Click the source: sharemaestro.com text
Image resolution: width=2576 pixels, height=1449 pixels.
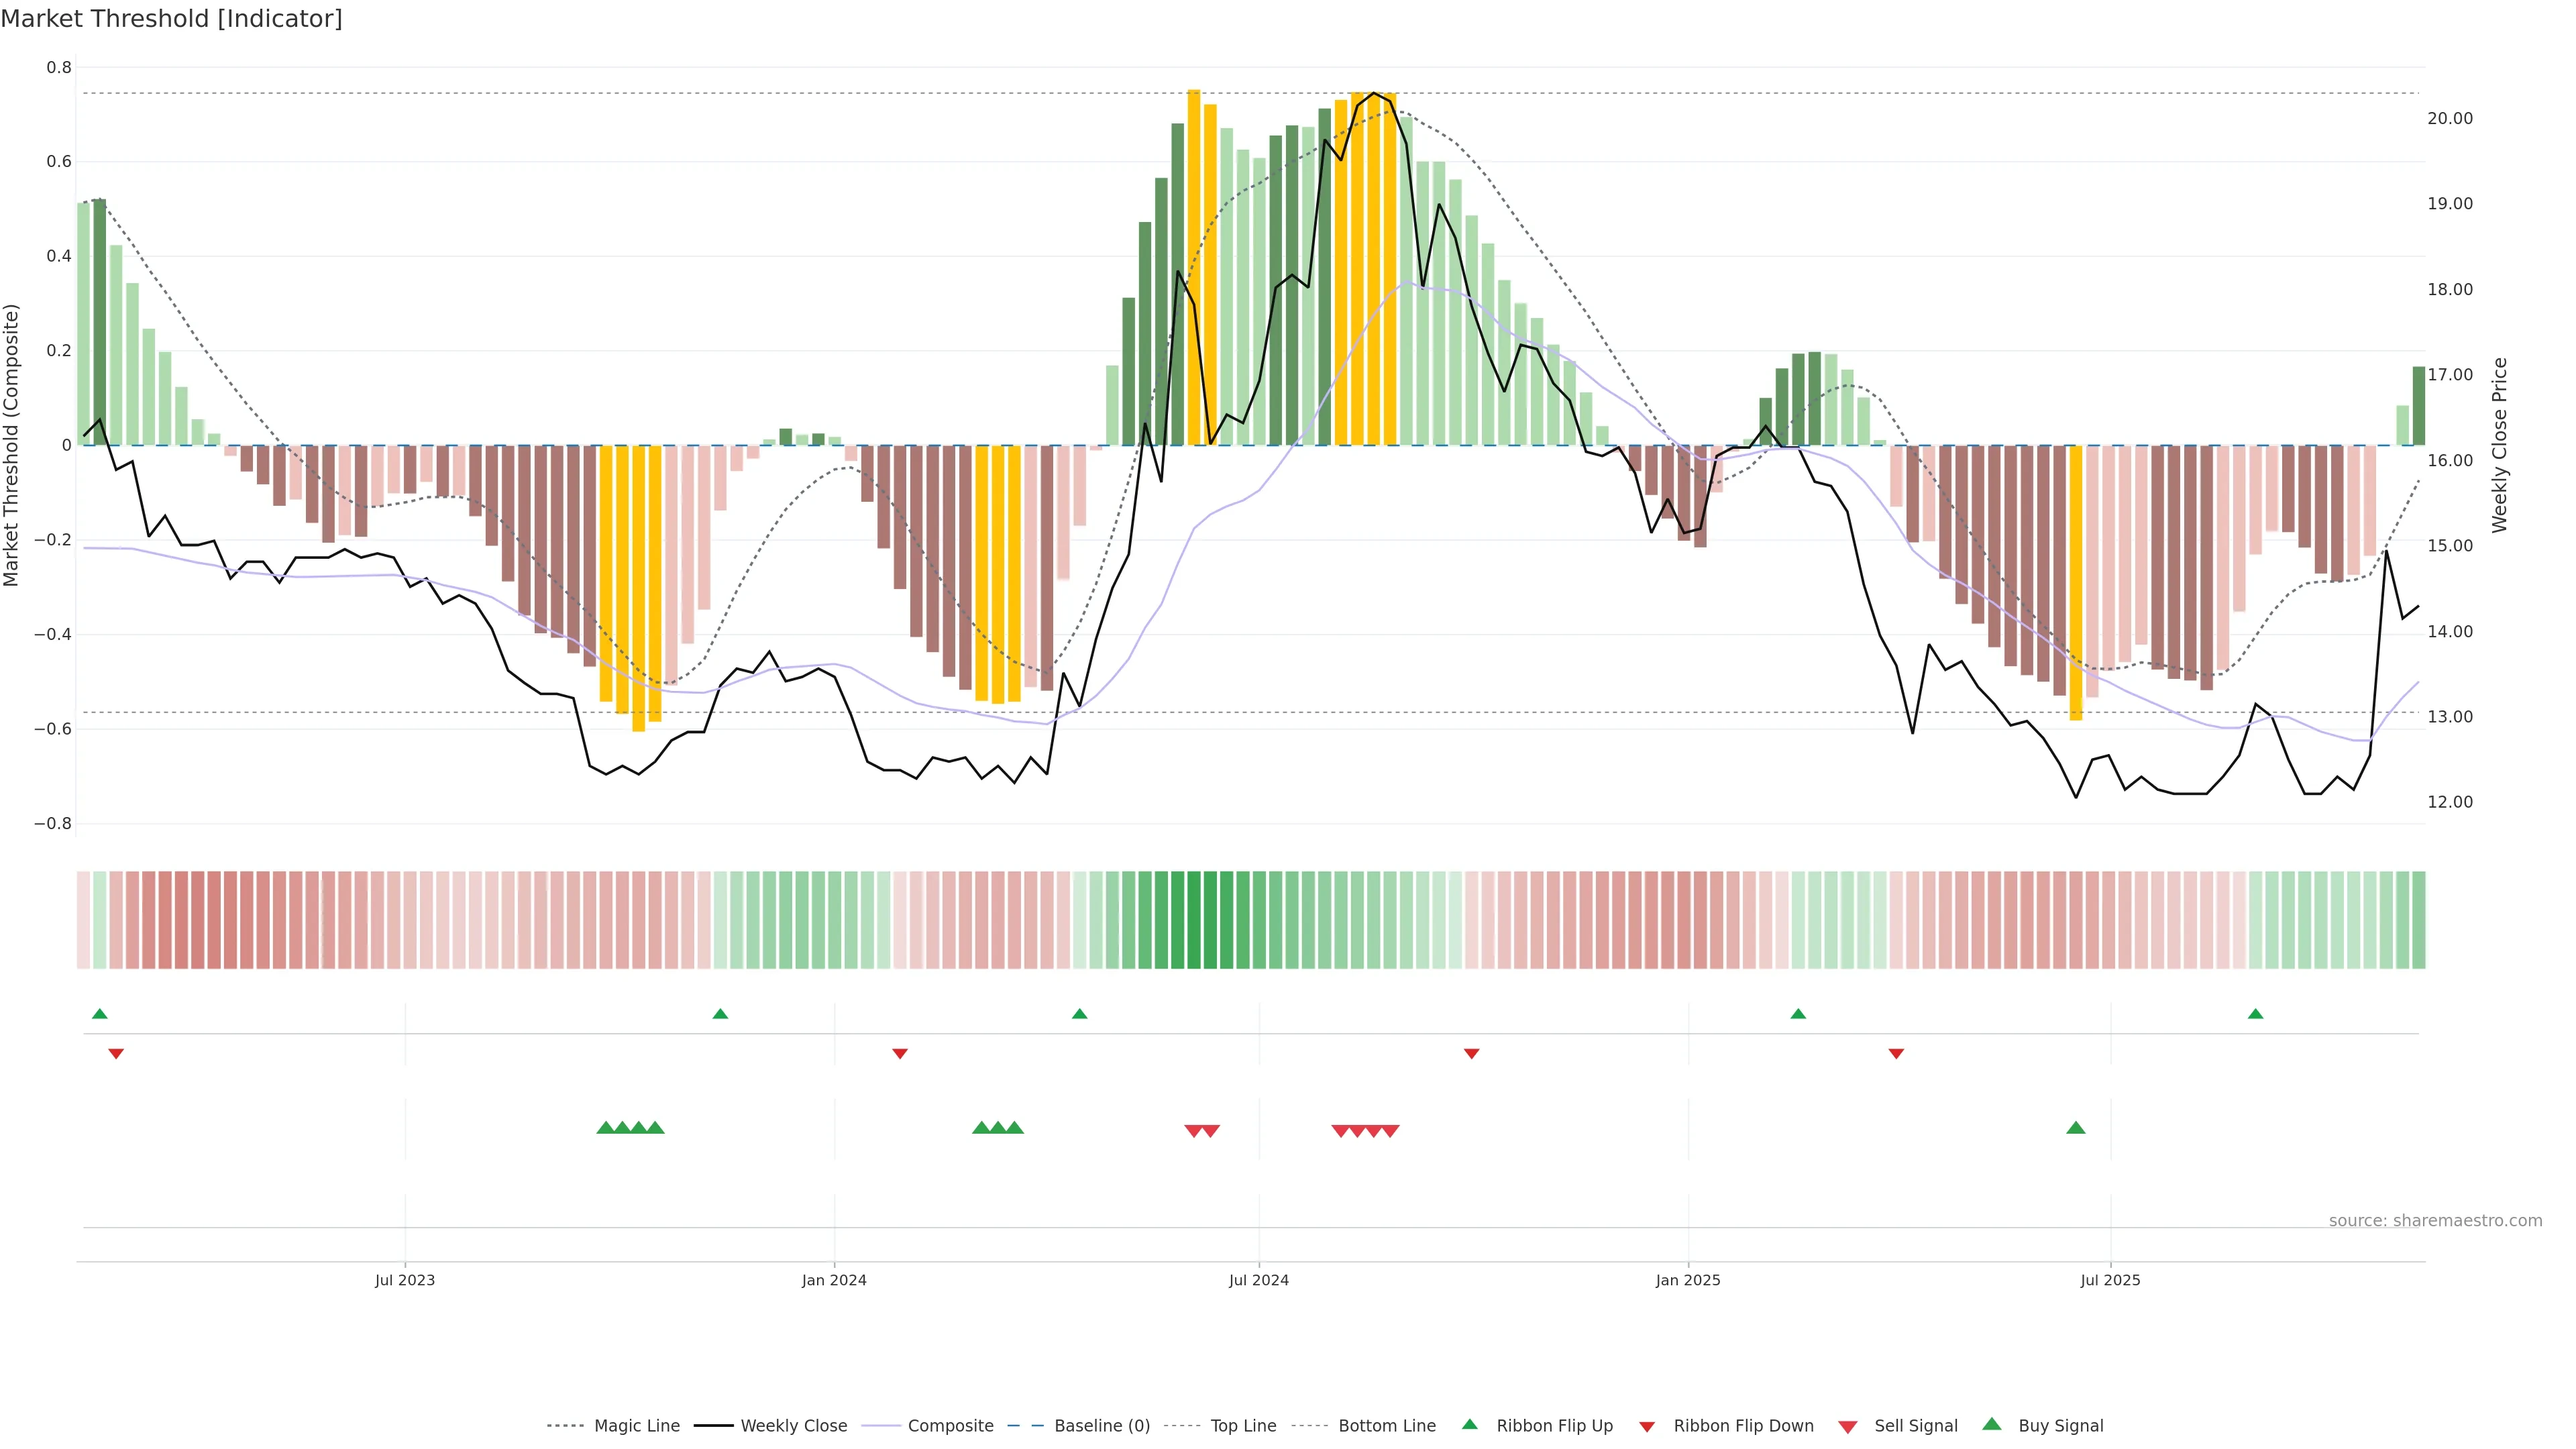click(x=2435, y=1220)
